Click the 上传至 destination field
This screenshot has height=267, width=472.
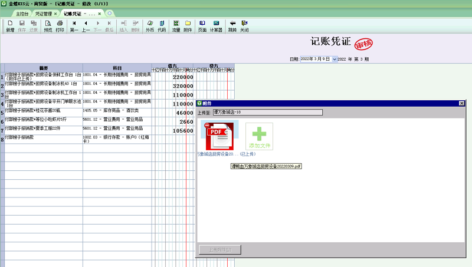coord(267,112)
